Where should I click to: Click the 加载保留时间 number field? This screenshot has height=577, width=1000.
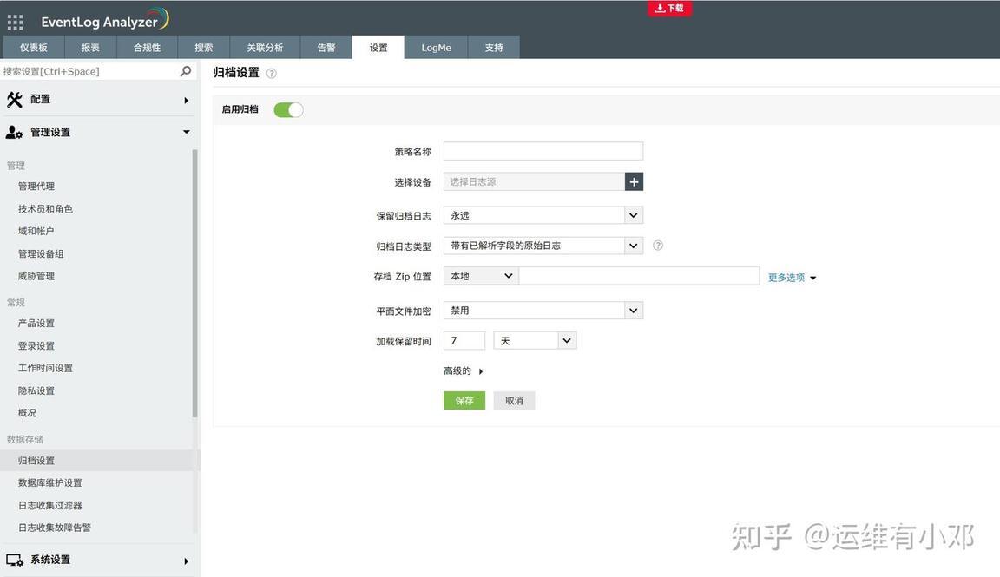click(464, 340)
